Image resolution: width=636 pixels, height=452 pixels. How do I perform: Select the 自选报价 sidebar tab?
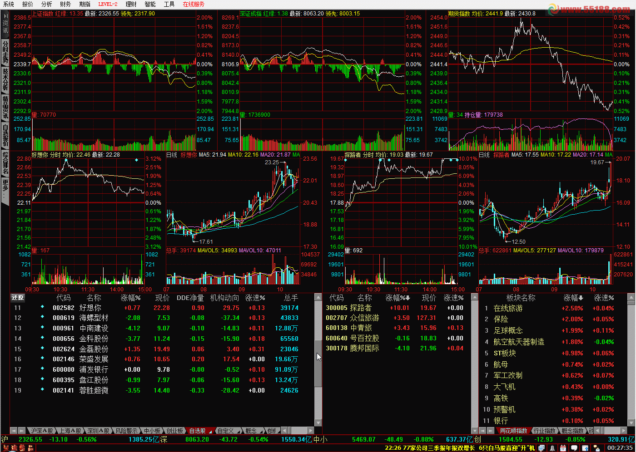pos(5,136)
